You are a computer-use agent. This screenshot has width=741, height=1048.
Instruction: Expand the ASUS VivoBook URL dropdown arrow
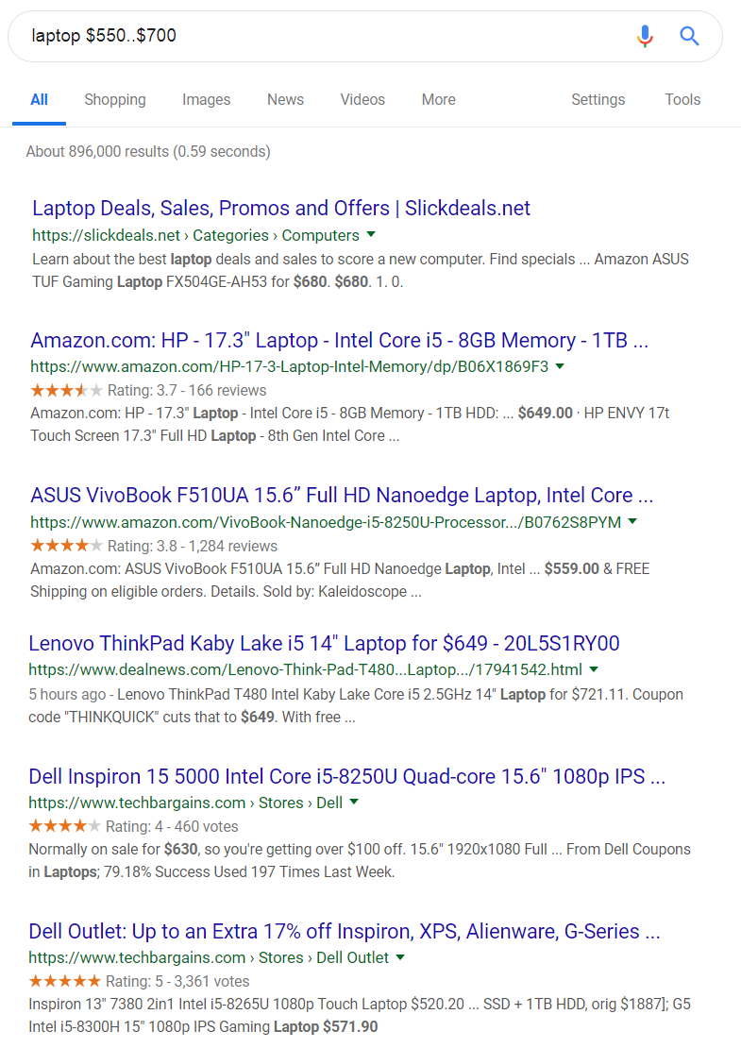[x=632, y=521]
